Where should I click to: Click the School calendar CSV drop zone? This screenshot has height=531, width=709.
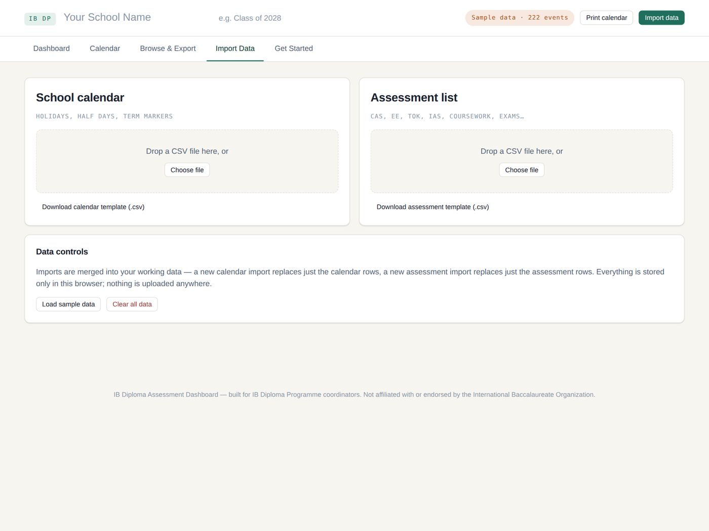187,161
